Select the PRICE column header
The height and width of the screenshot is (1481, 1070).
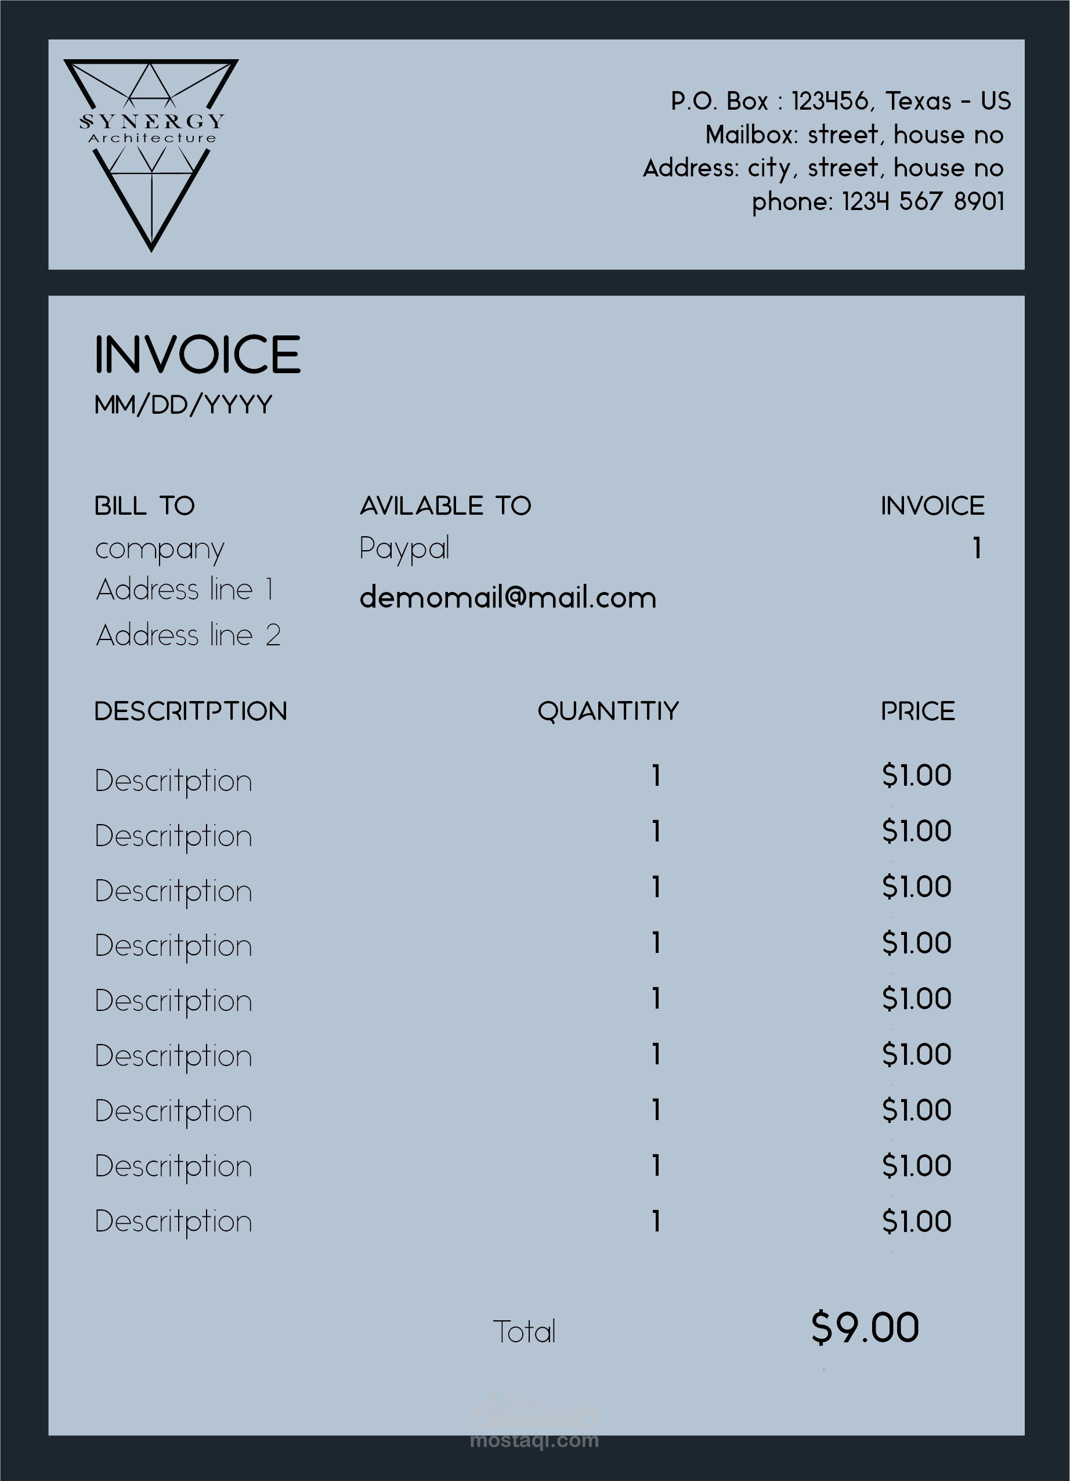click(x=918, y=711)
